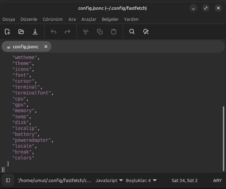Click the closing curly brace line
The height and width of the screenshot is (189, 226).
(x=2, y=170)
